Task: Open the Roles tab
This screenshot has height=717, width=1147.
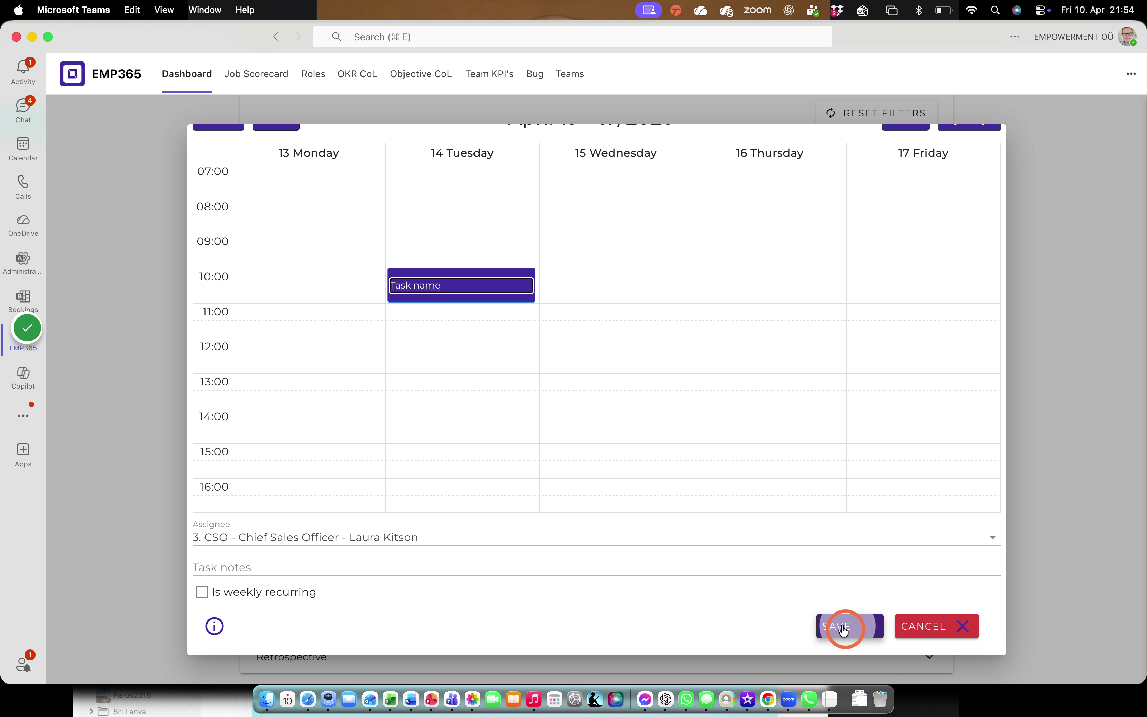Action: 313,74
